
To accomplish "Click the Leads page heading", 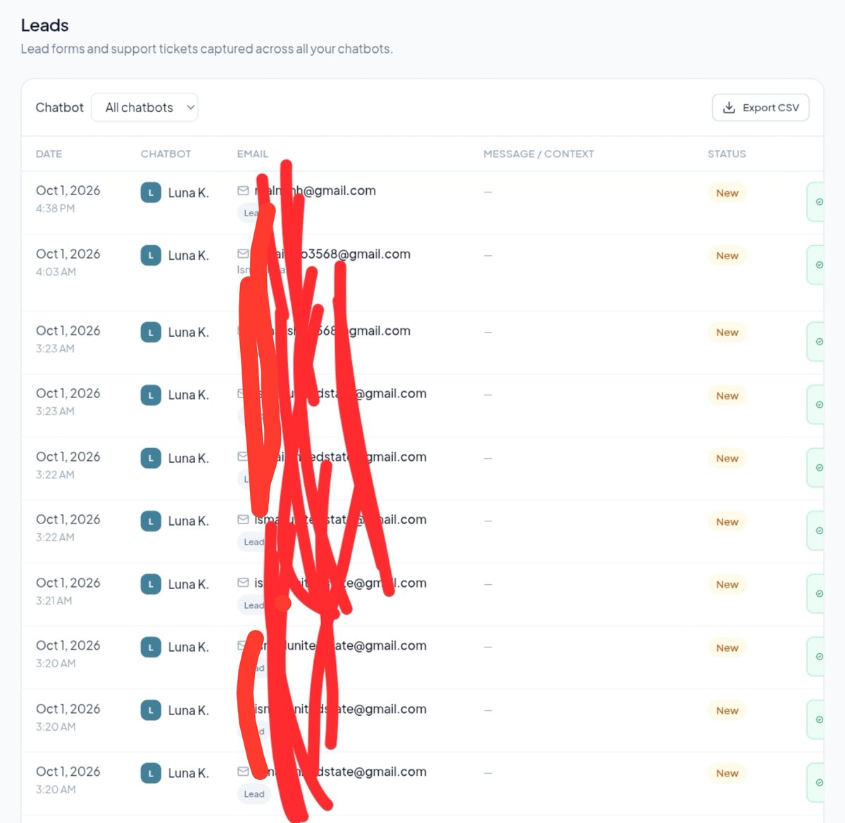I will coord(44,25).
